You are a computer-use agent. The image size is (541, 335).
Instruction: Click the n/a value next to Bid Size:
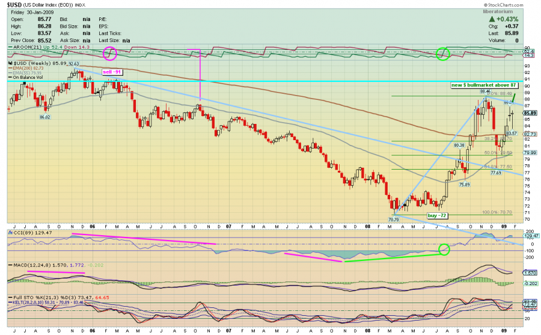[x=86, y=26]
